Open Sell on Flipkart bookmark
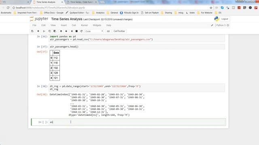Viewport: 259px width, 145px height. (x=150, y=12)
